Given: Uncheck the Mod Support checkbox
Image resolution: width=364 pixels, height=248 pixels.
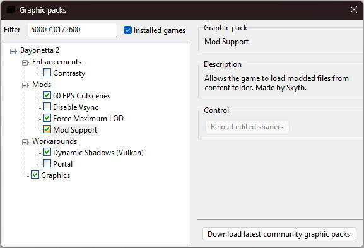Looking at the screenshot, I should [x=47, y=129].
